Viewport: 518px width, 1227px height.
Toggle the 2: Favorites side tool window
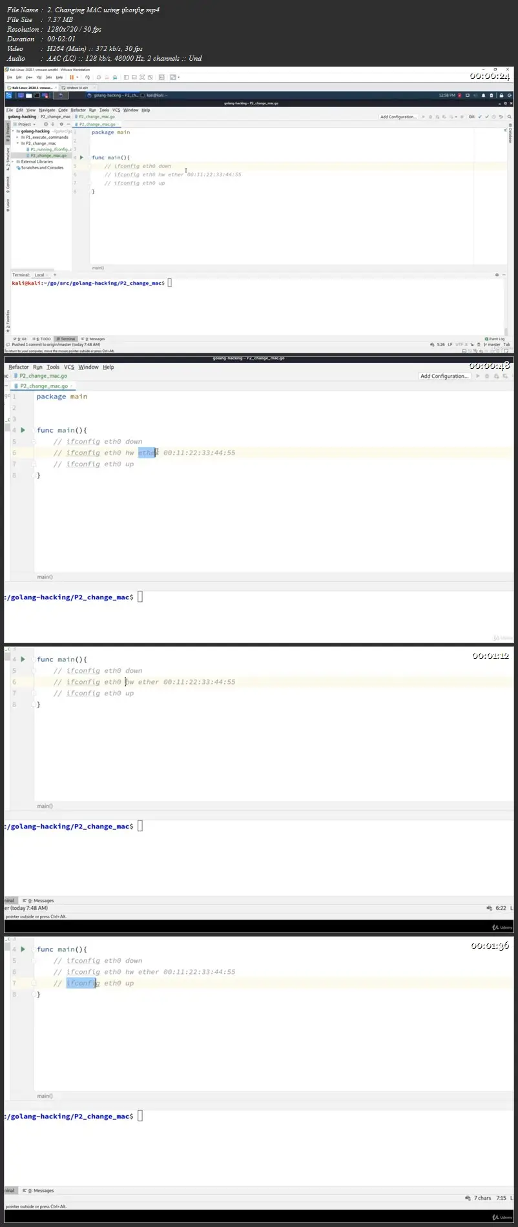click(x=8, y=320)
